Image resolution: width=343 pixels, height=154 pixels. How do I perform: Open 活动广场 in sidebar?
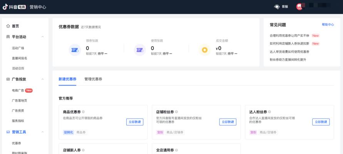click(18, 48)
